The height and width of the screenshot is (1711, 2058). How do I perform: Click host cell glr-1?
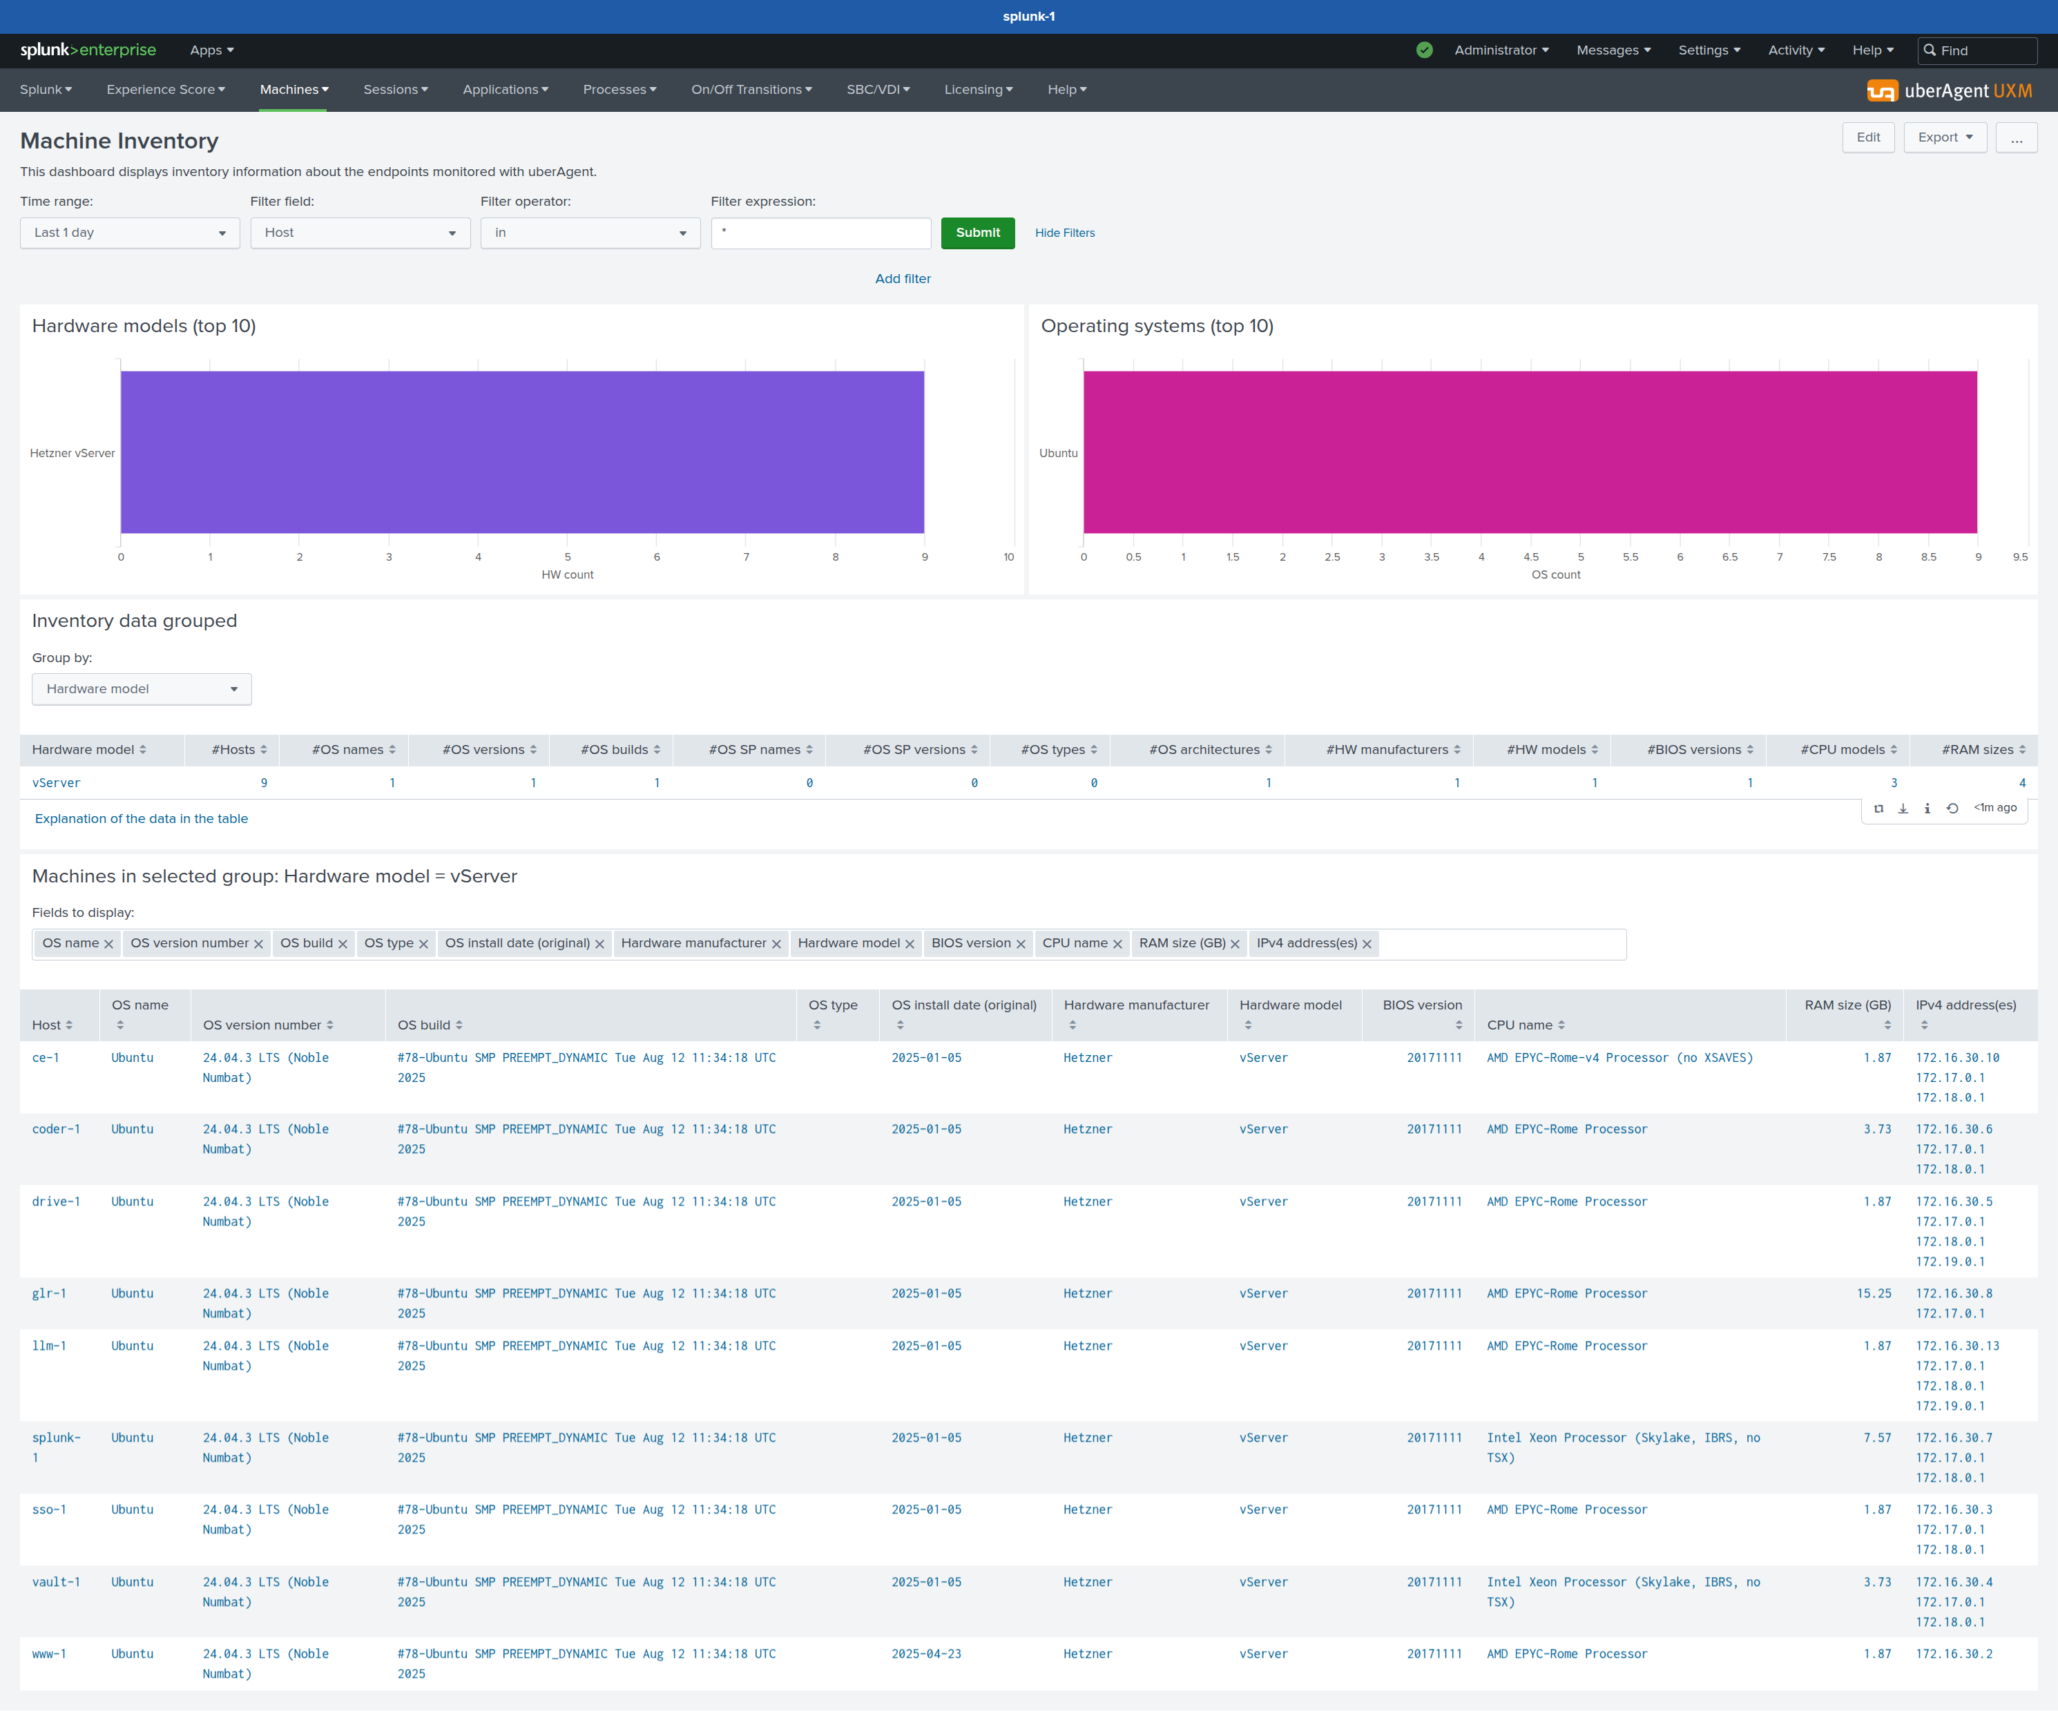coord(49,1295)
